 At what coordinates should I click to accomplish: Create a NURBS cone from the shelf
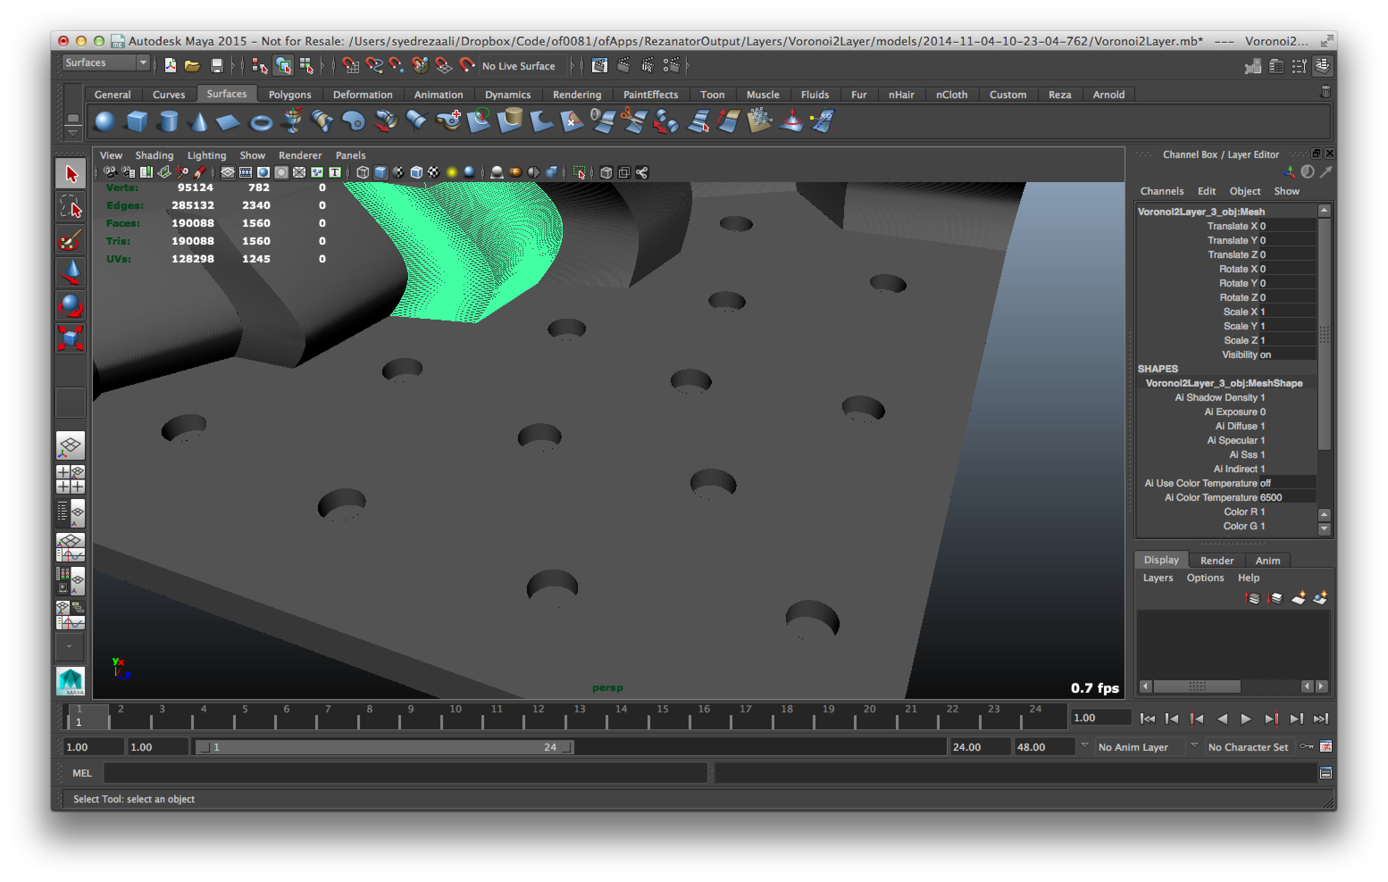[199, 121]
